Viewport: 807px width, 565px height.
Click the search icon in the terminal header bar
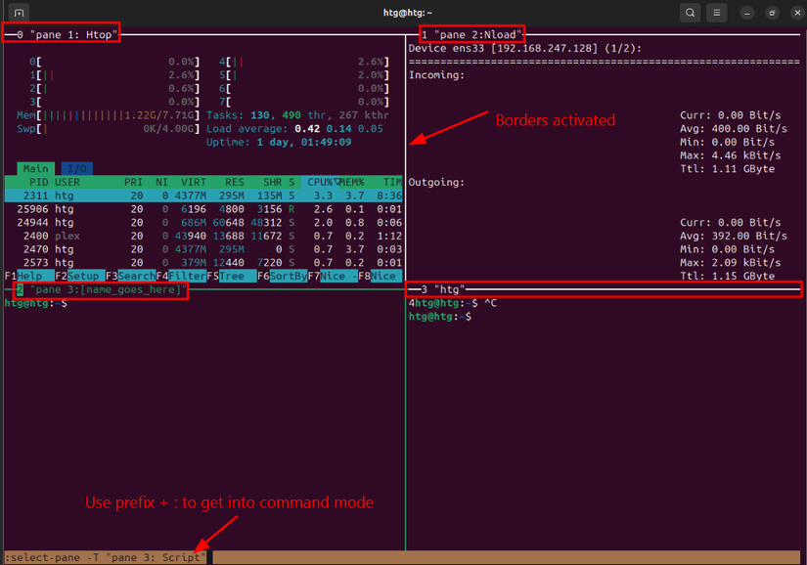[690, 14]
